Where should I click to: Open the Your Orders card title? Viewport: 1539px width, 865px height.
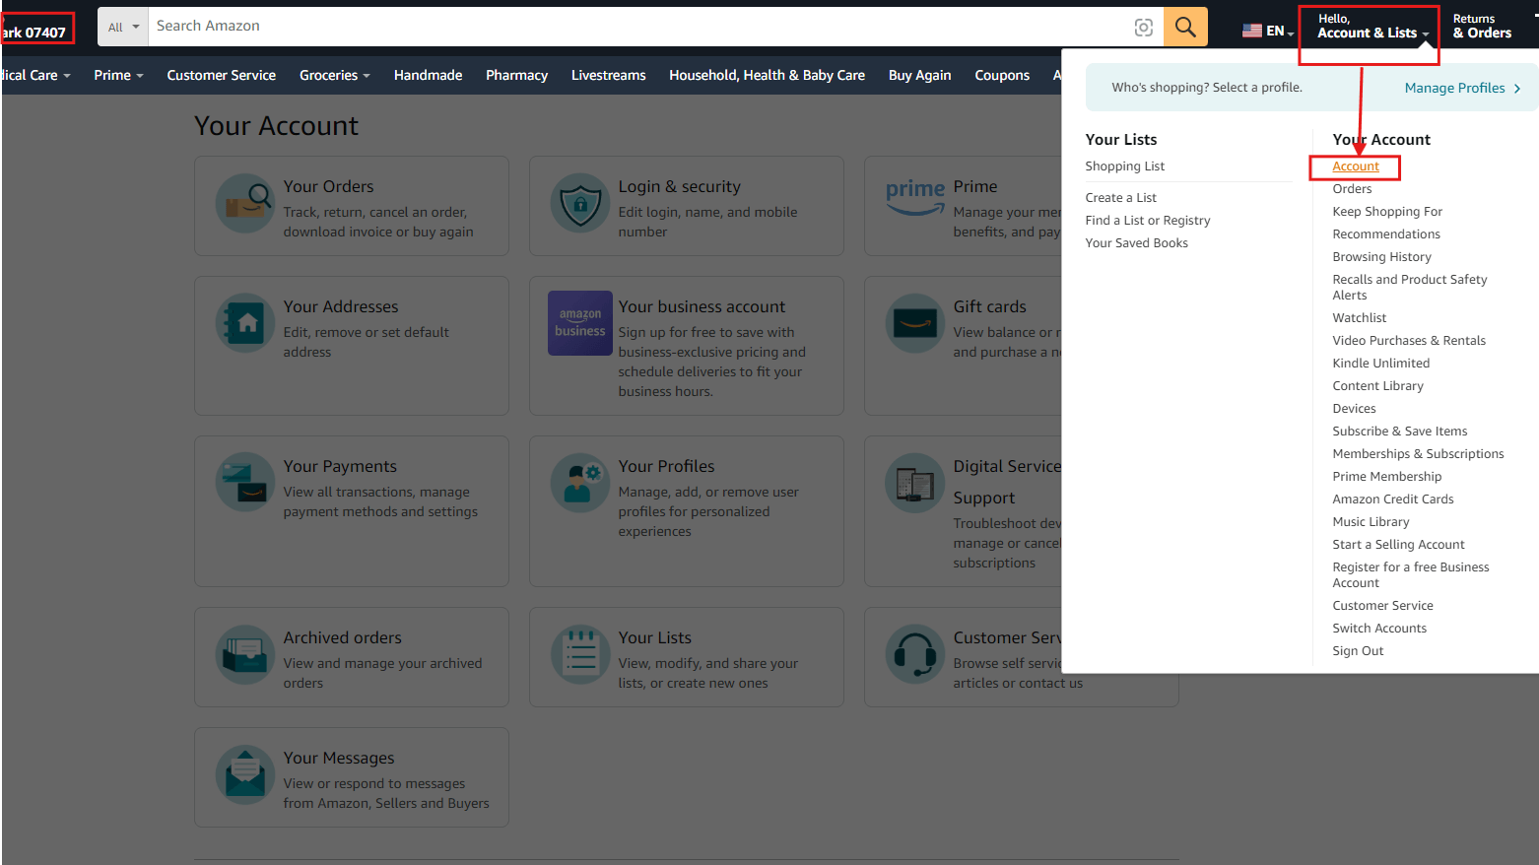(x=328, y=186)
